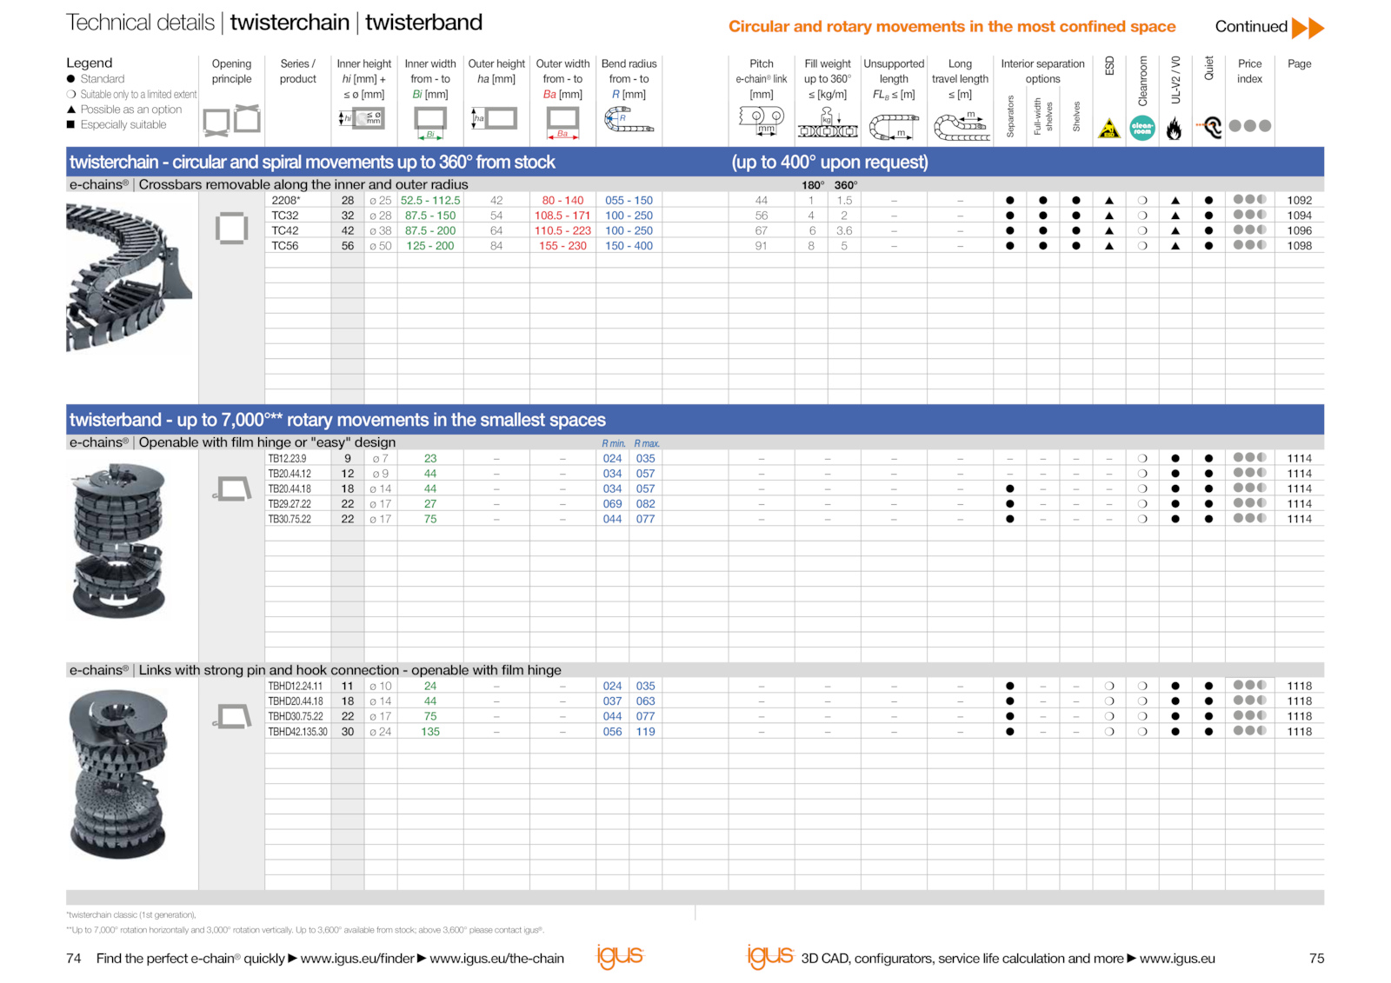Select series TBHD12.24.11
Viewport: 1391px width, 983px height.
tap(296, 687)
